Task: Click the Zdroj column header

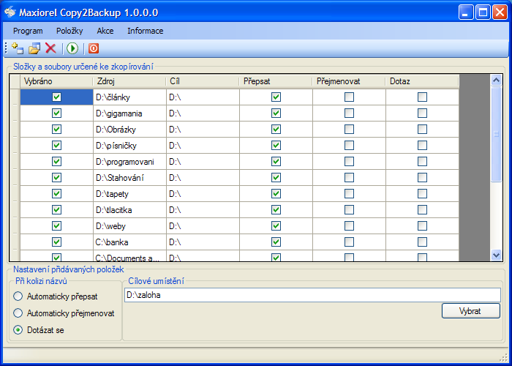Action: (129, 81)
